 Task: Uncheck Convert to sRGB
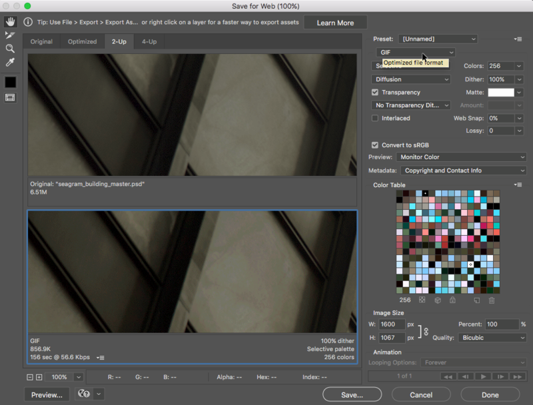click(x=375, y=145)
